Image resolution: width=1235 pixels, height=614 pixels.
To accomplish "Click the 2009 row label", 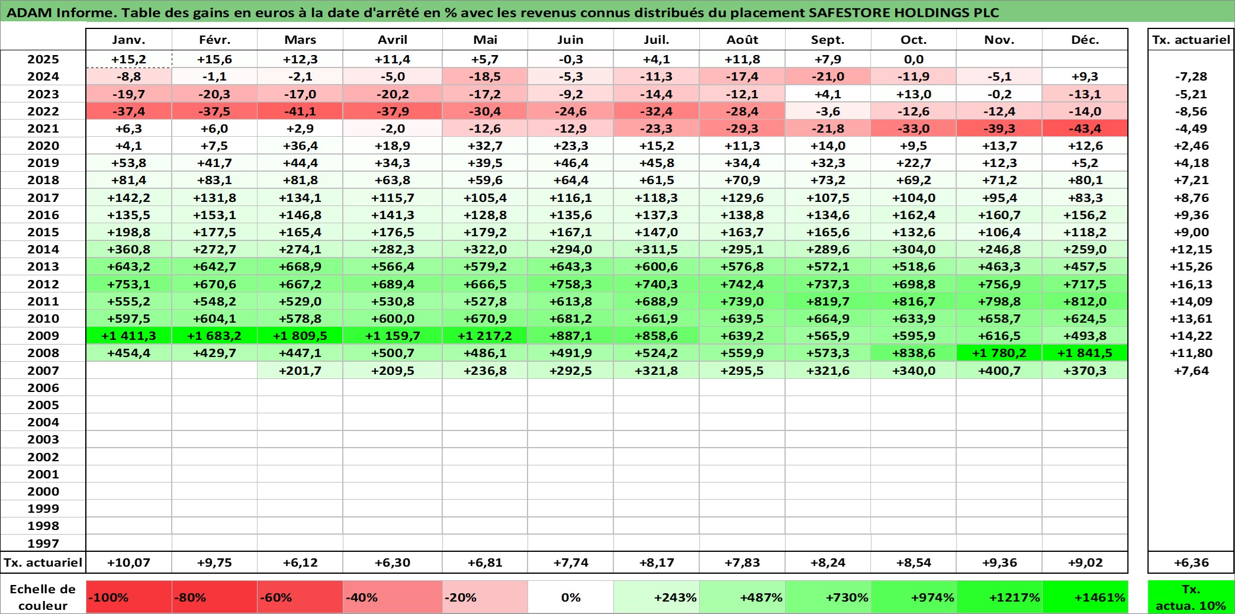I will click(43, 336).
